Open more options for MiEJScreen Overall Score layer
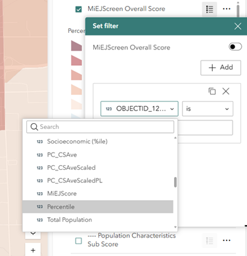Viewport: 247px width, 256px height. (x=227, y=9)
